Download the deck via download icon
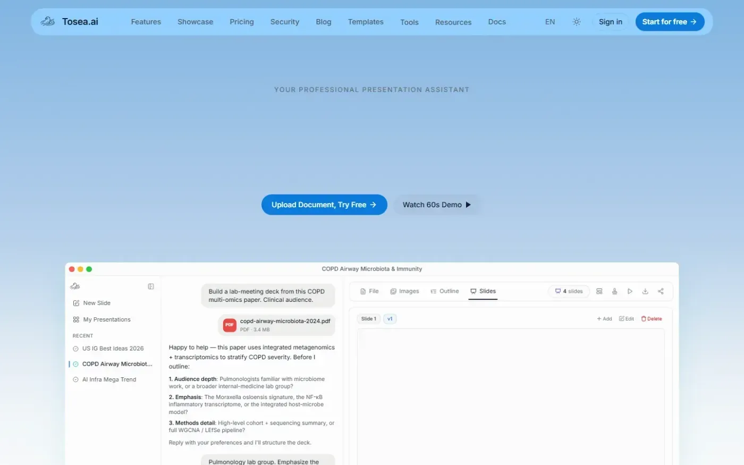744x465 pixels. coord(645,291)
